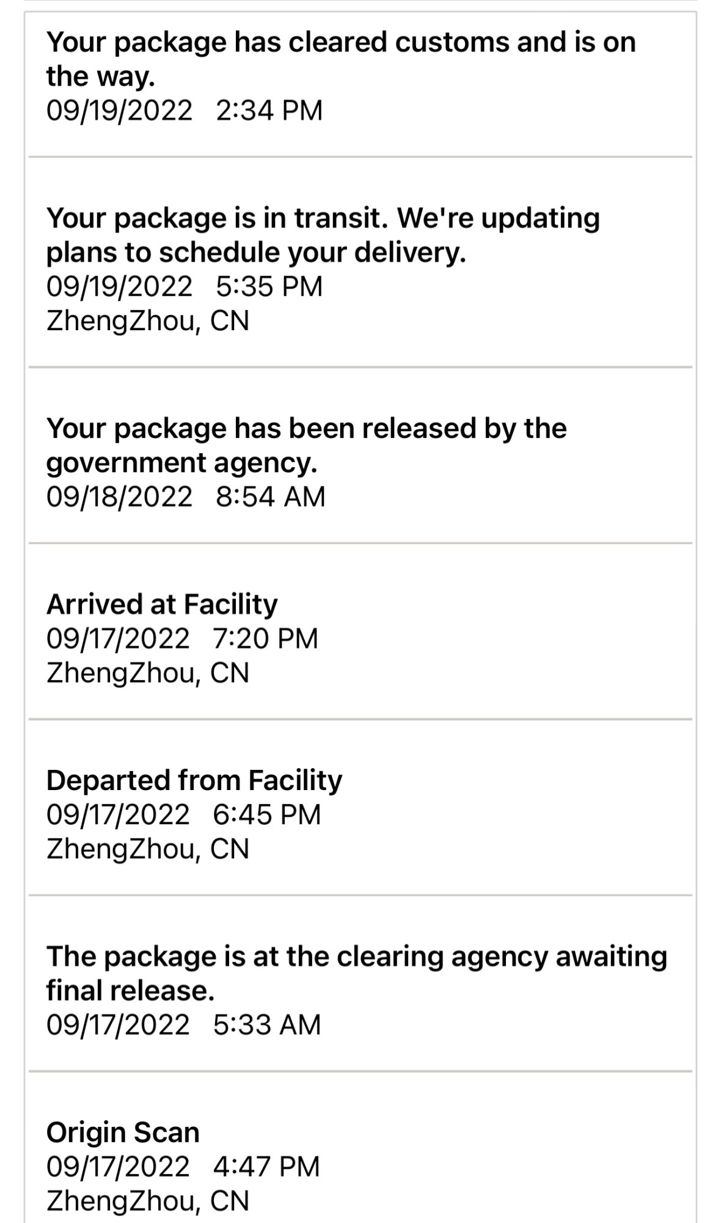
Task: Click the 8:54 AM time
Action: pyautogui.click(x=270, y=496)
